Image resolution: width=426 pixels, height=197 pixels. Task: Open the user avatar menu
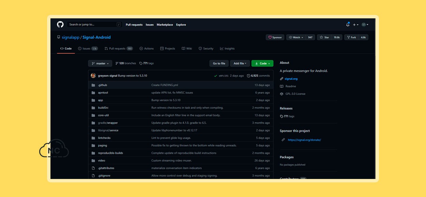[365, 24]
